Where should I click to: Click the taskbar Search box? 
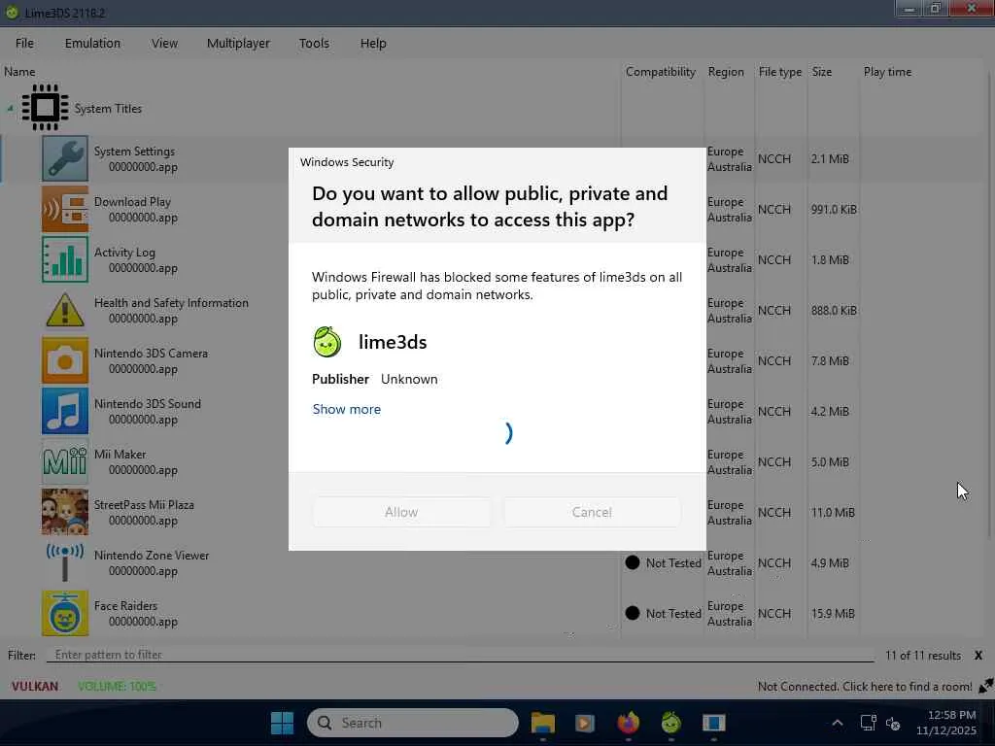412,723
